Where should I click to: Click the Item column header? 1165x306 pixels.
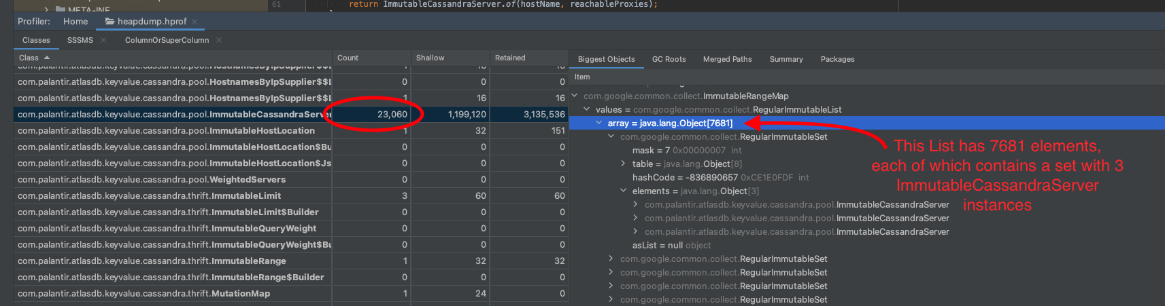(x=582, y=77)
